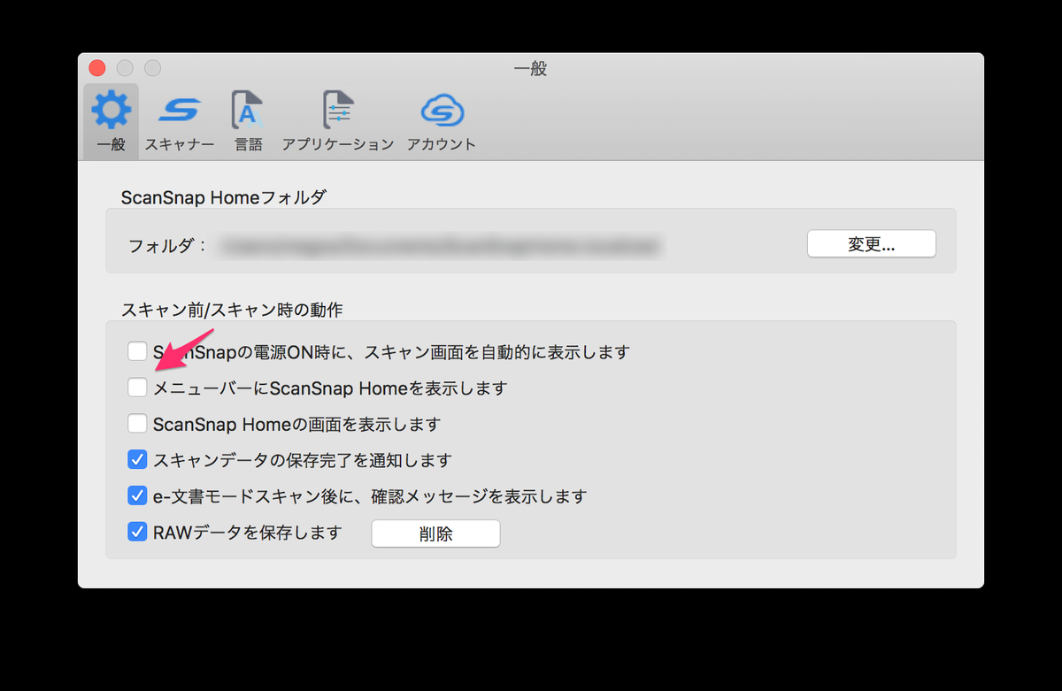This screenshot has height=691, width=1062.
Task: Click the 一般 window title
Action: coord(529,68)
